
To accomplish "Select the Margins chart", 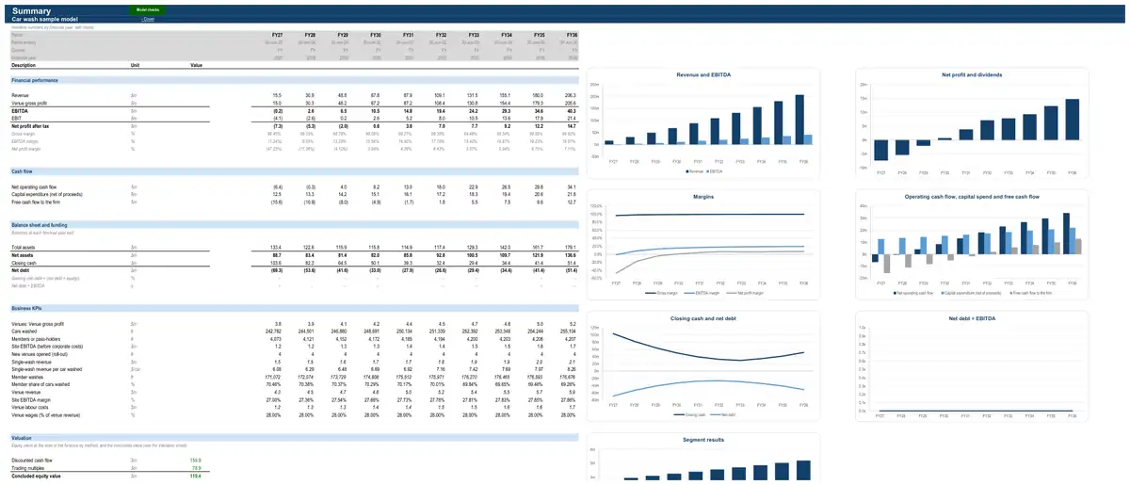I will (702, 245).
